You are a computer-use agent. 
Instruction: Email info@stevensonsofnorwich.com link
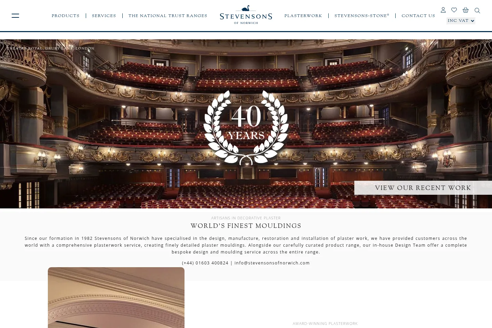[272, 263]
